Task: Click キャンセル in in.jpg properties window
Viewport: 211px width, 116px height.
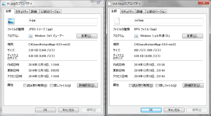Action: coord(69,110)
